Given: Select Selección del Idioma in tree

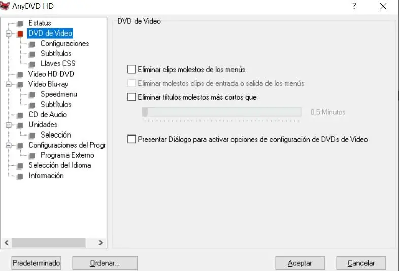Looking at the screenshot, I should [60, 165].
